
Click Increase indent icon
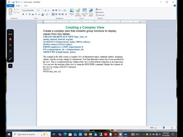pos(56,11)
